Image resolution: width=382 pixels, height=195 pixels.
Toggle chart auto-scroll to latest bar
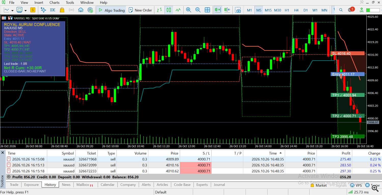tap(217, 10)
